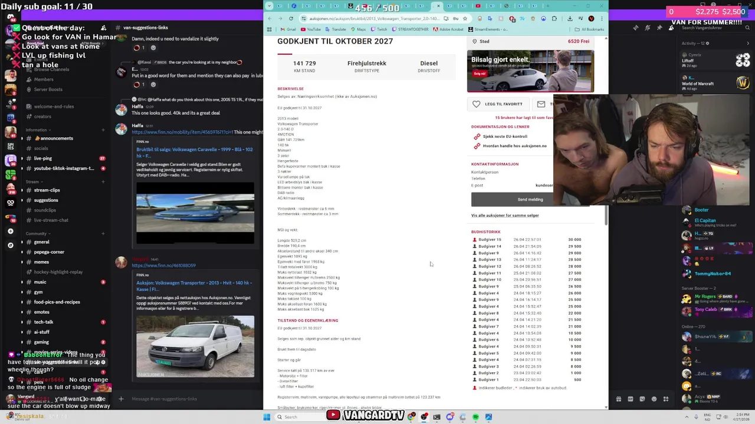The image size is (755, 424).
Task: Open the Translate bookmark
Action: point(336,29)
